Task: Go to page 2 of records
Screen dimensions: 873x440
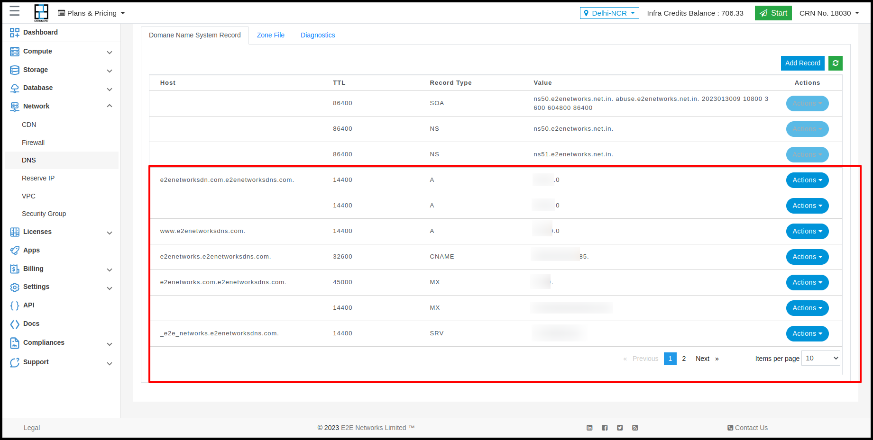Action: click(x=684, y=359)
